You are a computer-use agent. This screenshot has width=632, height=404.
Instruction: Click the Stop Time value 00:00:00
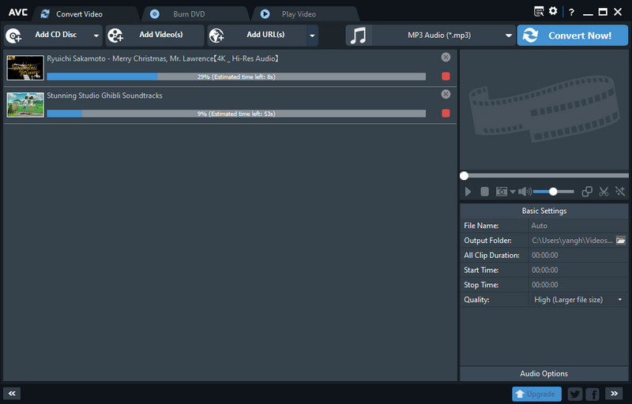(x=545, y=285)
